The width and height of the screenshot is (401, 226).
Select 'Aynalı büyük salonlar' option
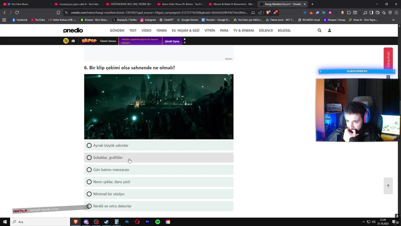159,145
